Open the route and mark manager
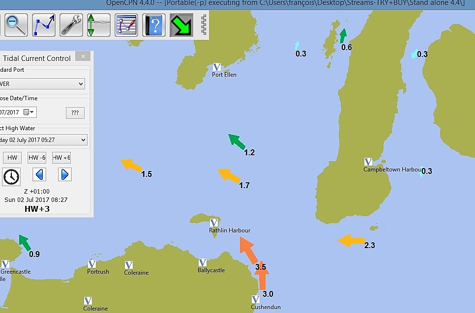475x313 pixels. click(126, 25)
